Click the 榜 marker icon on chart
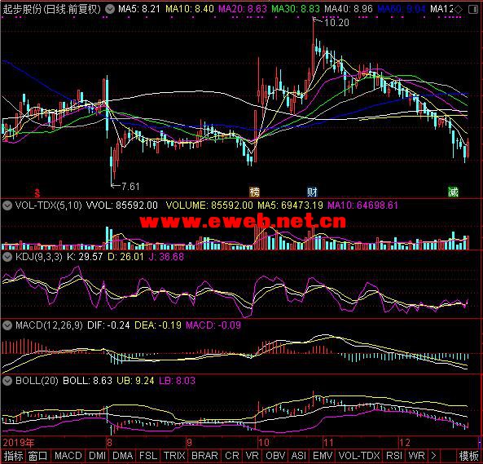483x464 pixels. coord(254,192)
